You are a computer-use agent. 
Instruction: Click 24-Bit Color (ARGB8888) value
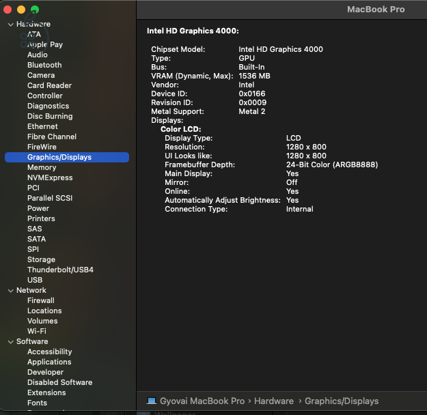pos(332,164)
